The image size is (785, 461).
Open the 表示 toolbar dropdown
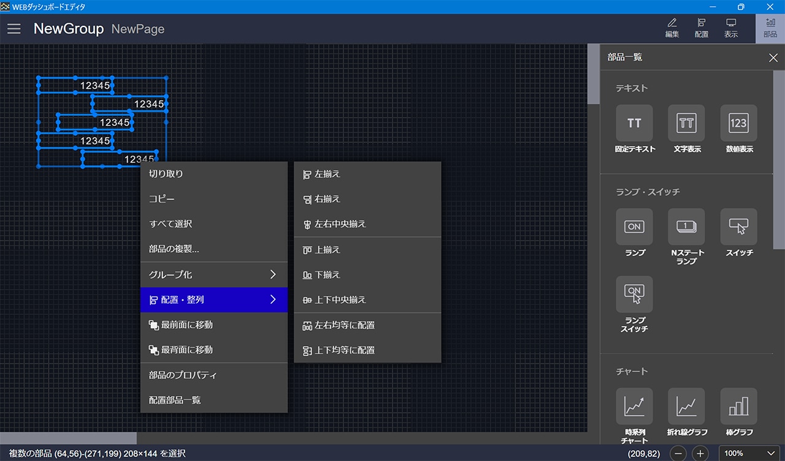731,28
